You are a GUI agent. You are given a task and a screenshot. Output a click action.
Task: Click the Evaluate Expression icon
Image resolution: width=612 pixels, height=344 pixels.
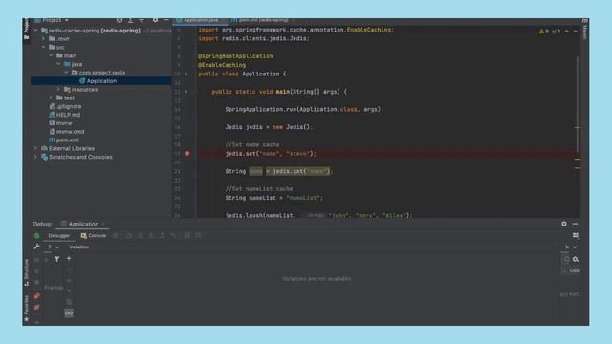pos(187,236)
